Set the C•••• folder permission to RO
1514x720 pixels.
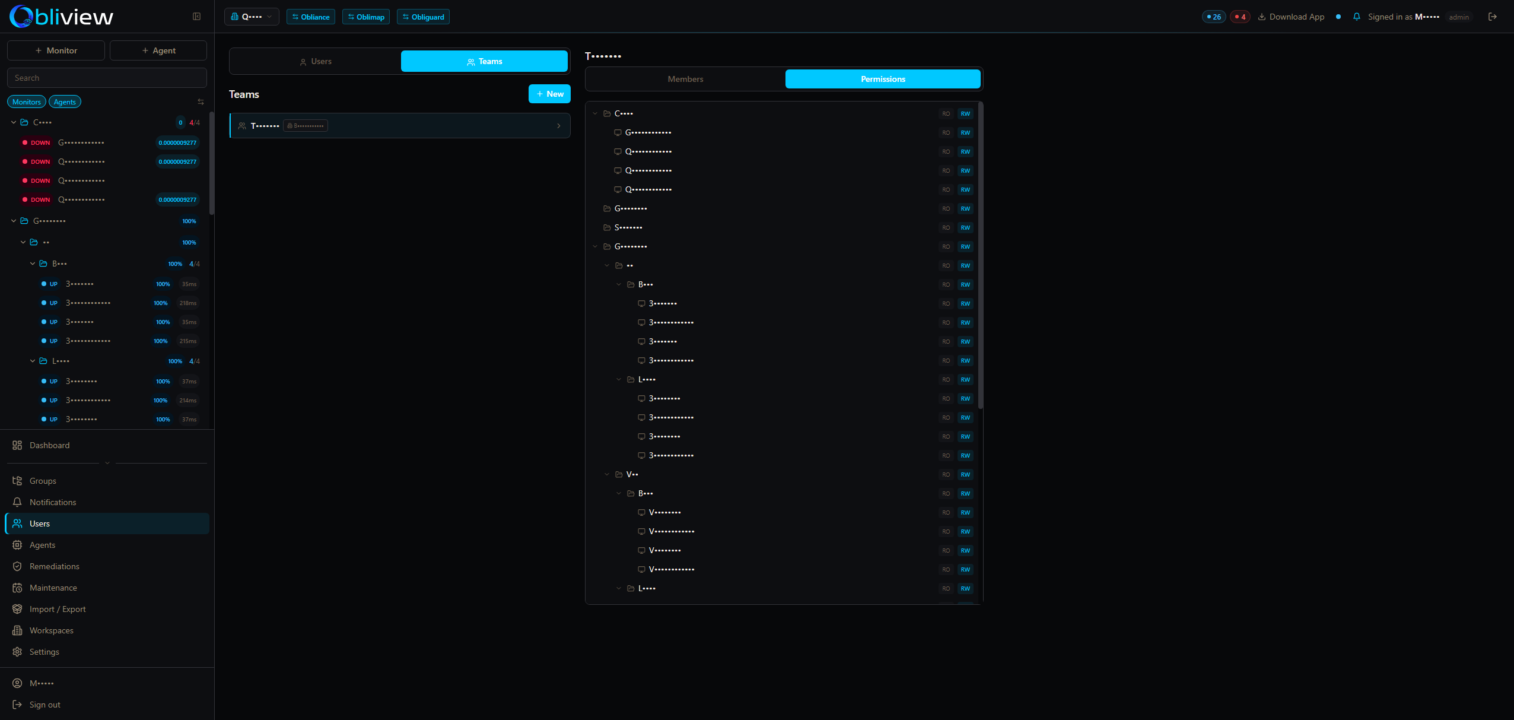click(944, 113)
